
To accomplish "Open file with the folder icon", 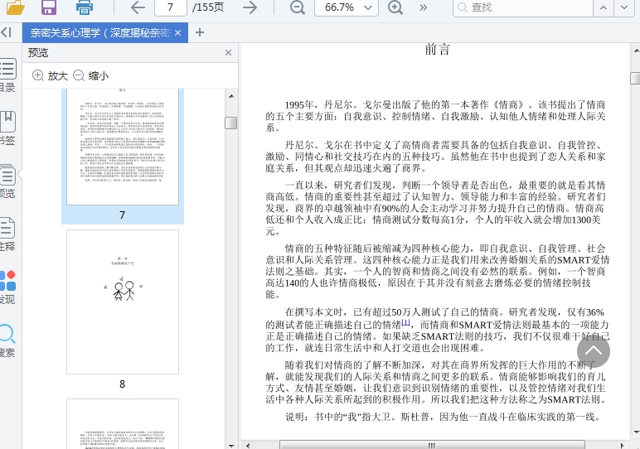I will pyautogui.click(x=15, y=7).
